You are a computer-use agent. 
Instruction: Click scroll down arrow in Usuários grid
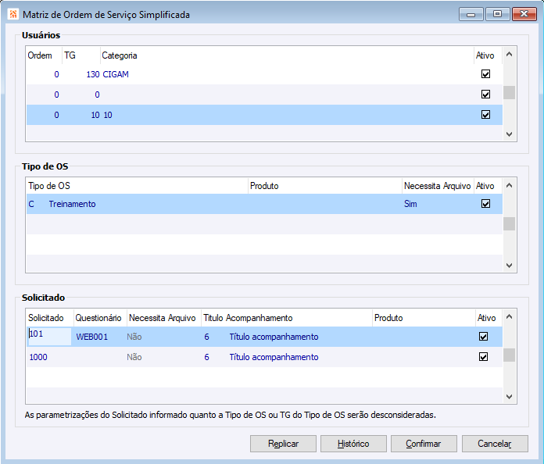(x=509, y=134)
